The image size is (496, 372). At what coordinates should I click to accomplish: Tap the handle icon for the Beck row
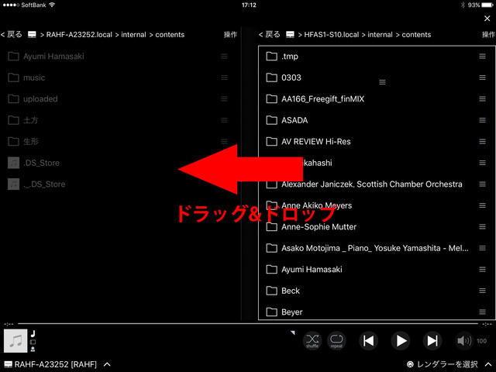[482, 291]
